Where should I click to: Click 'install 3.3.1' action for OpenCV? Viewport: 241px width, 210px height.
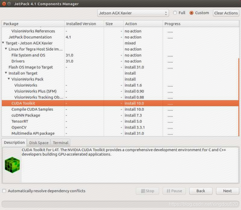tap(135, 127)
